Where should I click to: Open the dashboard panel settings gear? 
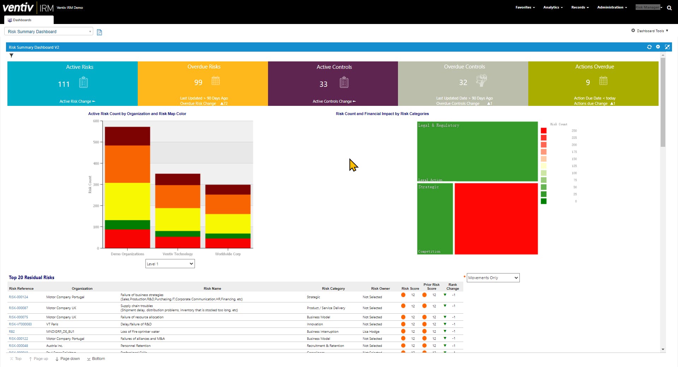pos(658,47)
